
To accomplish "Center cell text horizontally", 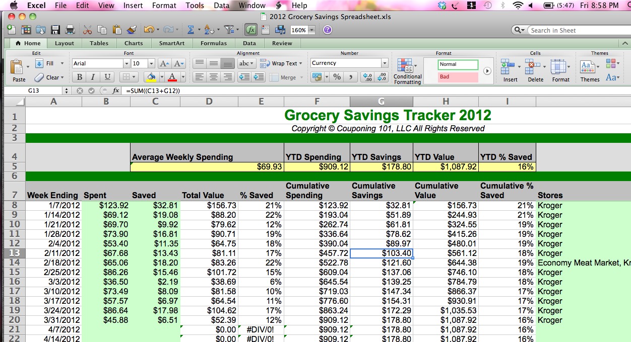I will click(214, 77).
